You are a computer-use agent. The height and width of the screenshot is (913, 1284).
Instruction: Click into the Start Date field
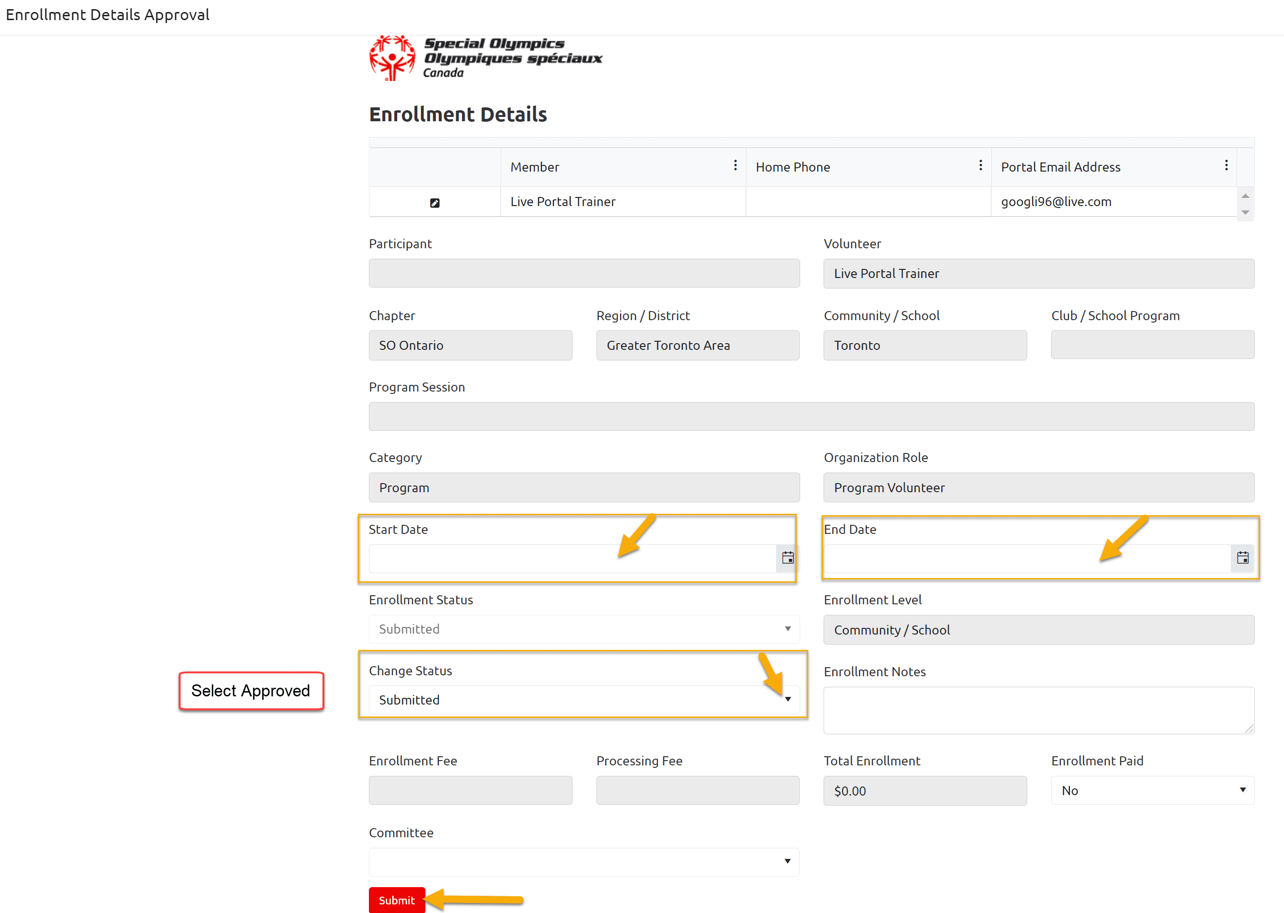coord(572,558)
